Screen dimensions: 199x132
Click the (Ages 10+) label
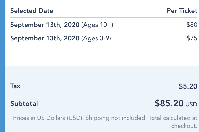(x=97, y=25)
